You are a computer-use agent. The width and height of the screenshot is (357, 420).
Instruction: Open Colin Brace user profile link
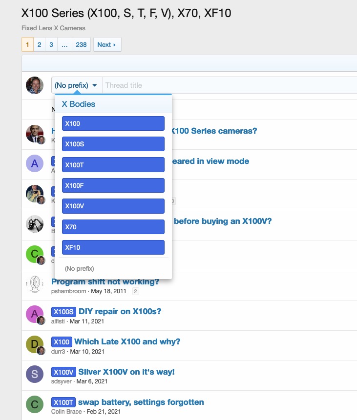click(x=66, y=412)
